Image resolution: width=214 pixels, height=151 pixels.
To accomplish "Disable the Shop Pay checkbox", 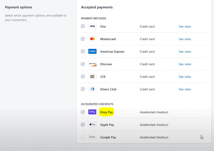I will point(83,112).
